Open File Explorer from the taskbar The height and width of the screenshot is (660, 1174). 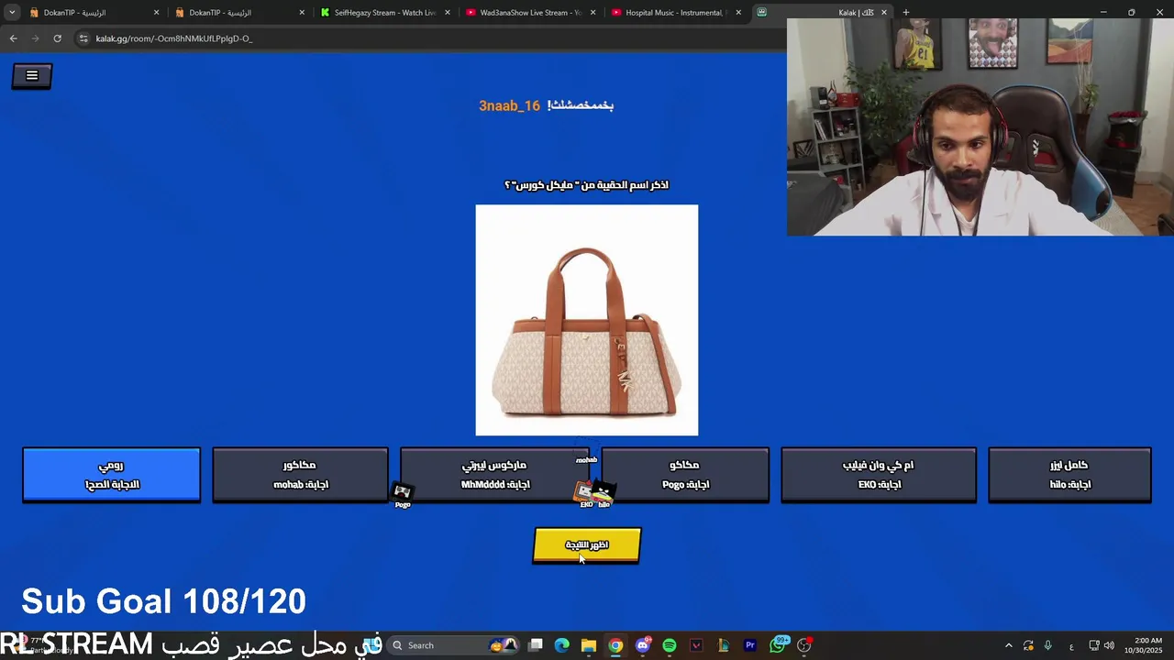[x=589, y=645]
